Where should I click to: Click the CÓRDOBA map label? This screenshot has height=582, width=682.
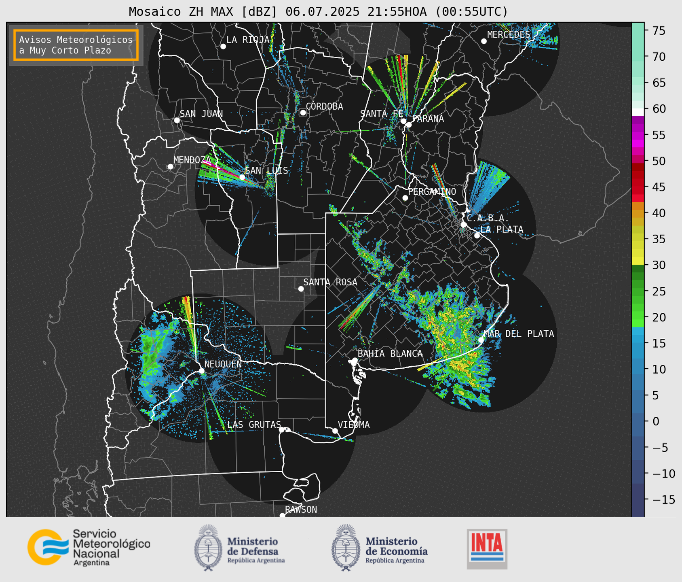click(324, 106)
